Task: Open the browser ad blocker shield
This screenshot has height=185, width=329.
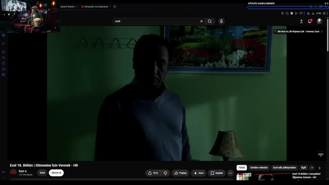Action: point(292,13)
